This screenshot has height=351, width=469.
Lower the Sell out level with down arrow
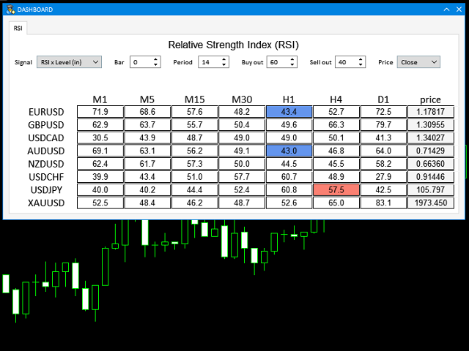(361, 65)
